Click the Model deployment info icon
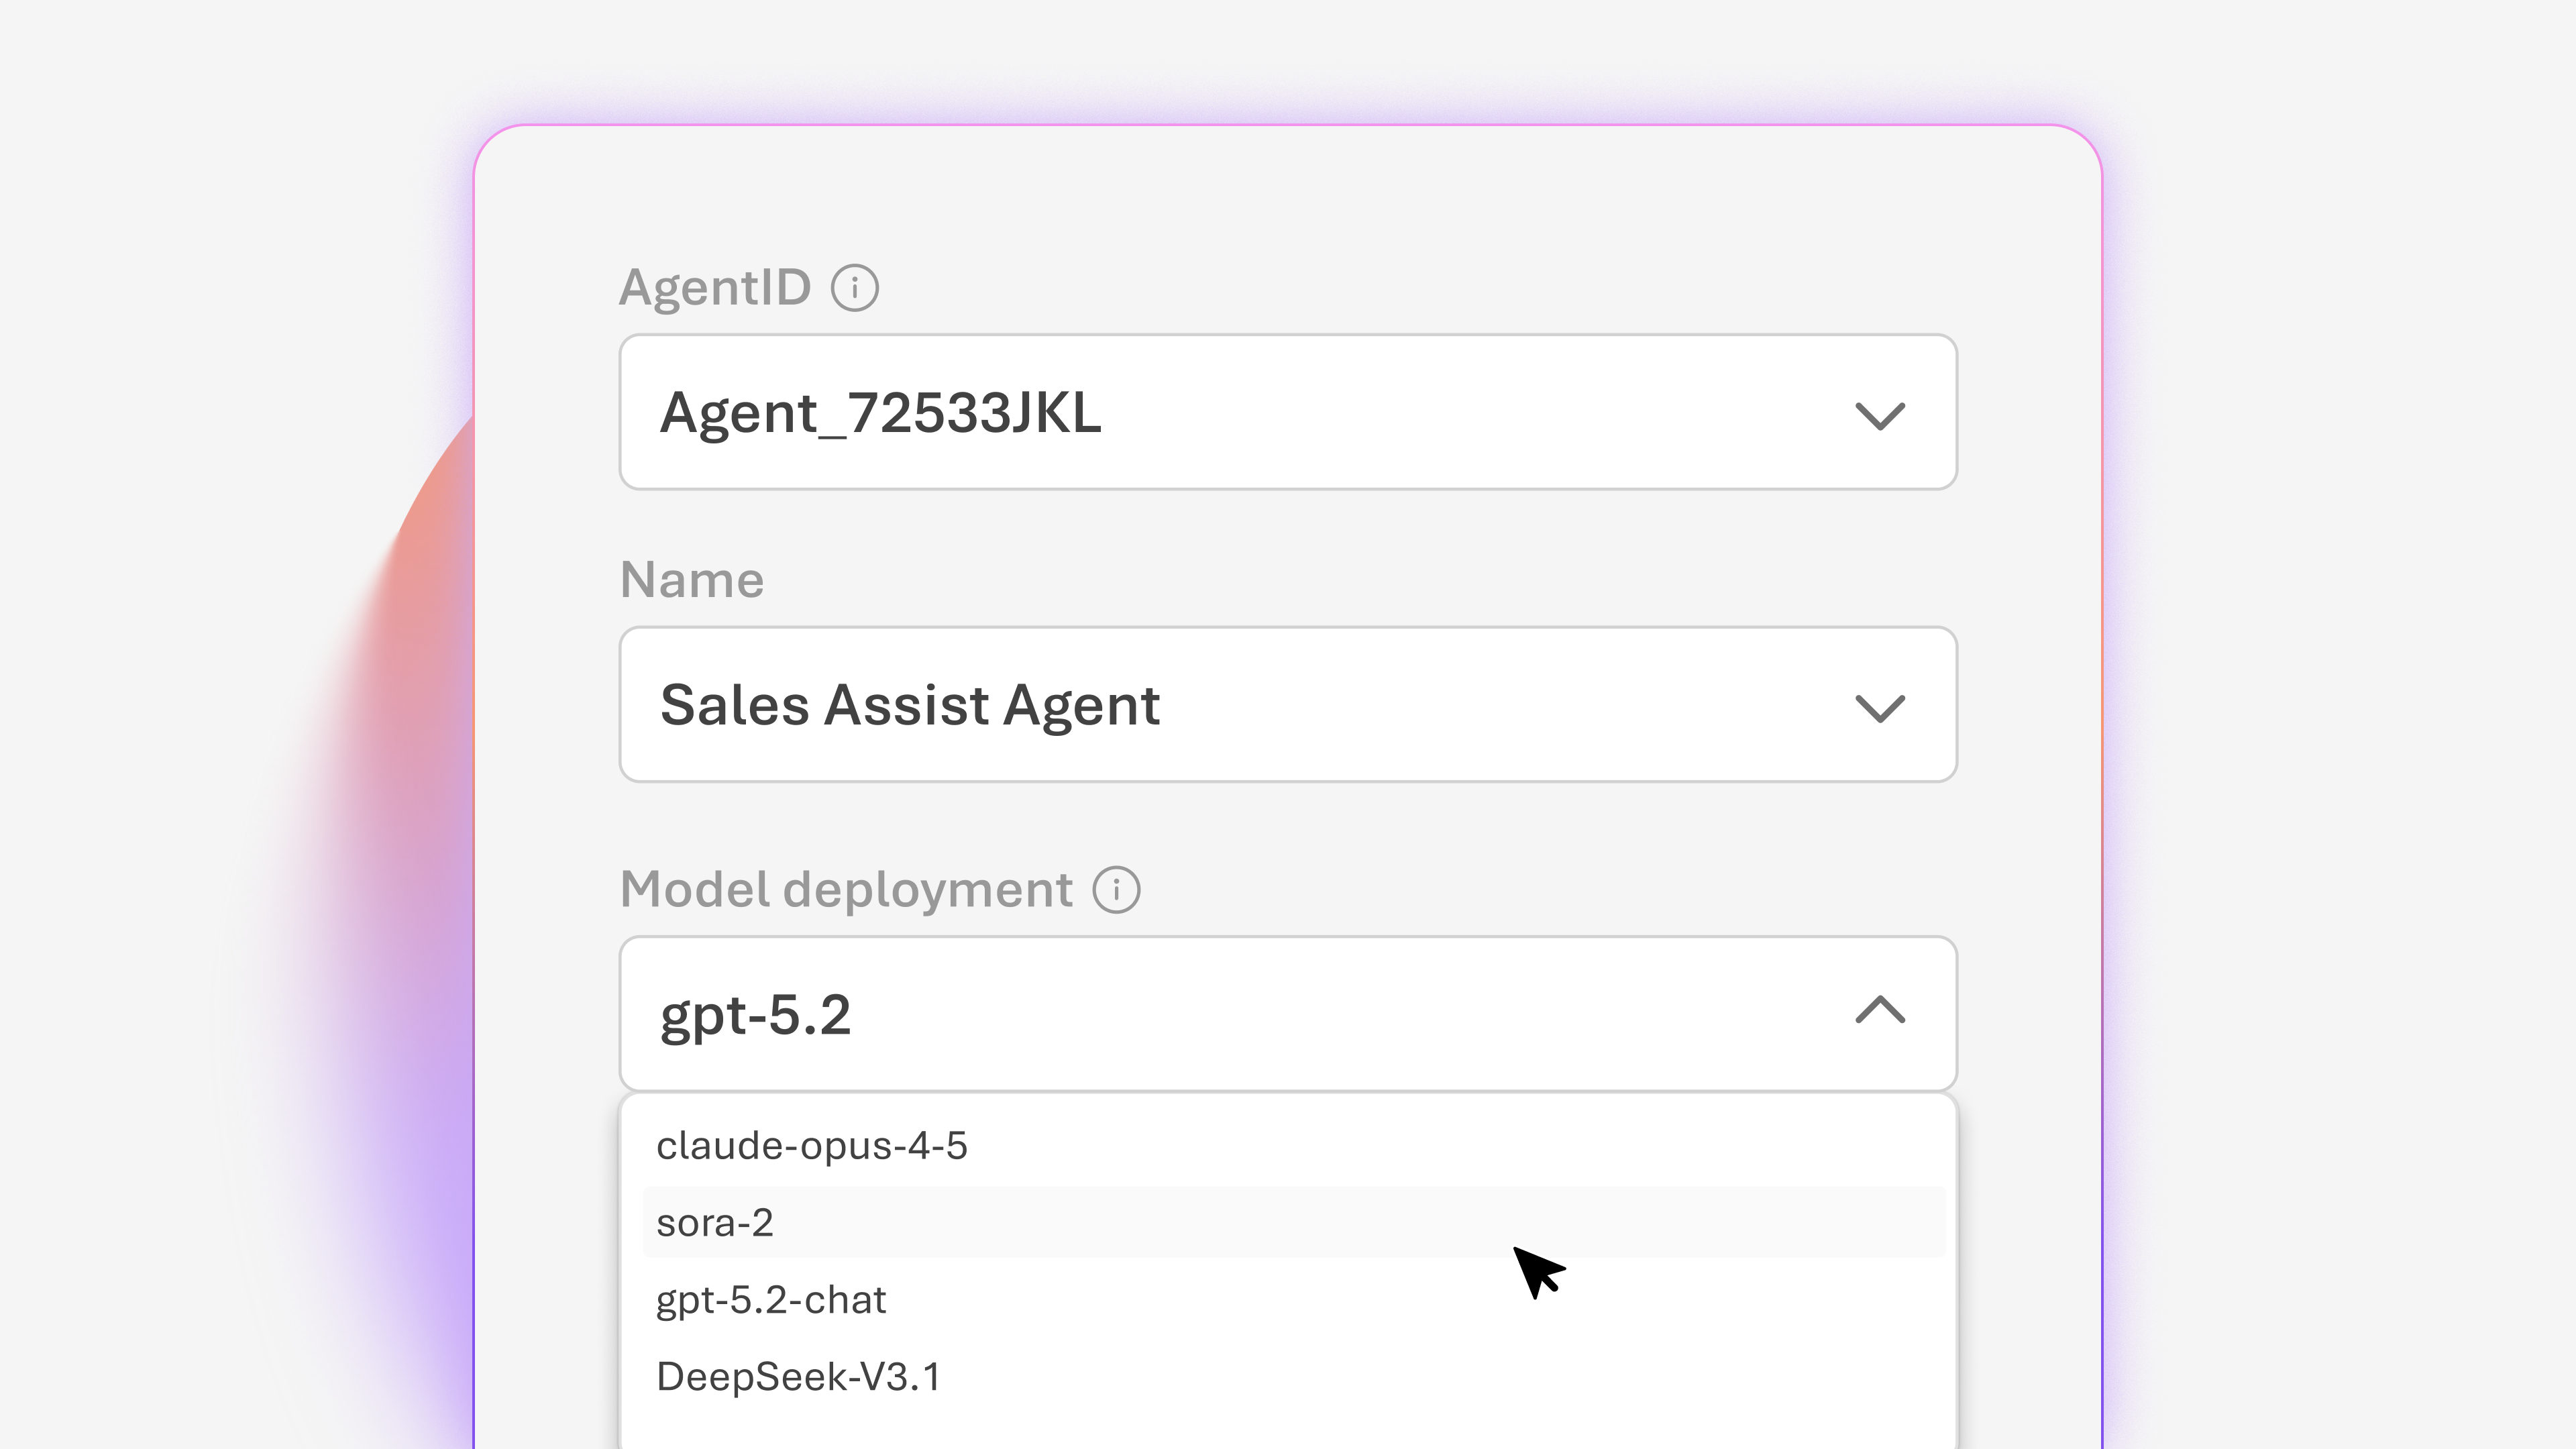The height and width of the screenshot is (1449, 2576). [x=1116, y=889]
